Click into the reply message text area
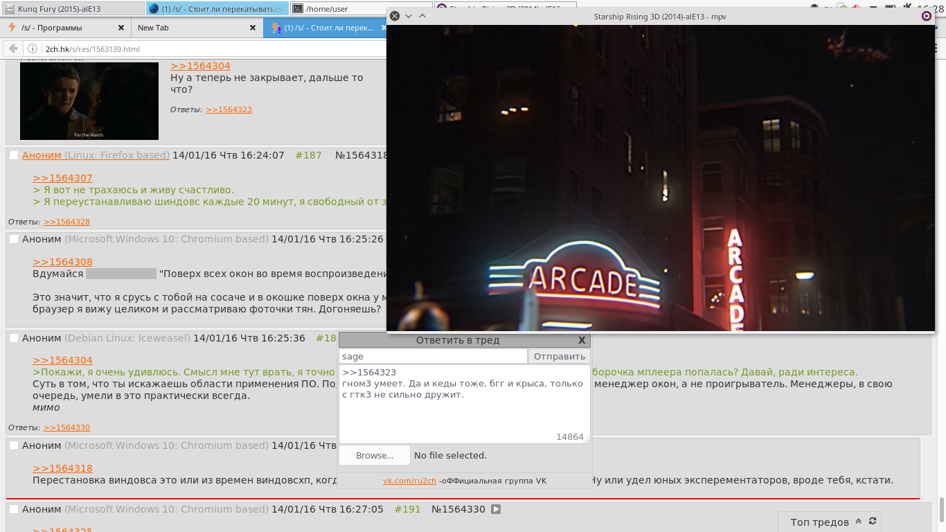 [464, 404]
